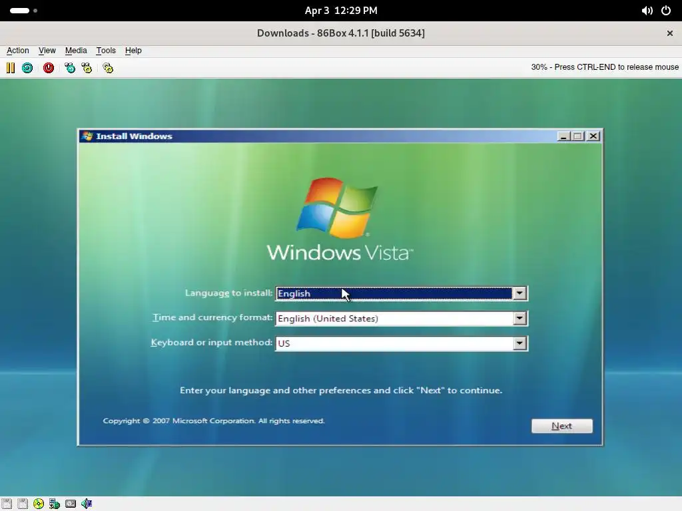
Task: Open 86Box settings gear icon
Action: pyautogui.click(x=108, y=68)
